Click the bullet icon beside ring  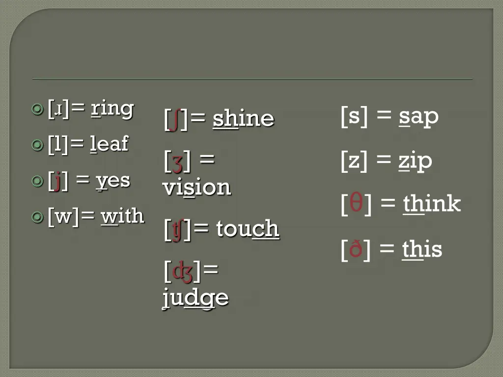click(37, 109)
